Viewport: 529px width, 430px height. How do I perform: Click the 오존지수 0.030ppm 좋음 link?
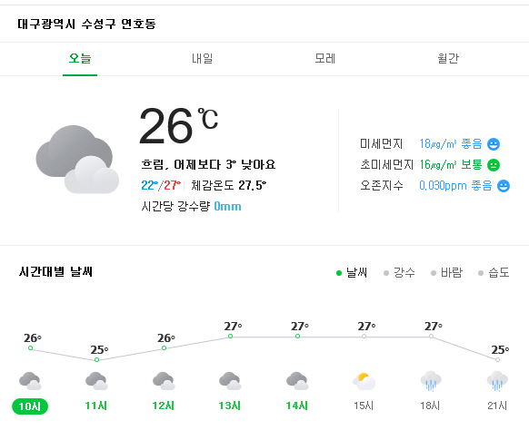pos(455,186)
